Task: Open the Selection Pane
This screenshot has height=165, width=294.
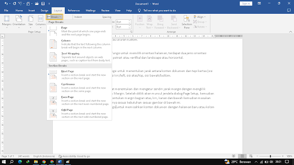Action: tap(187, 22)
